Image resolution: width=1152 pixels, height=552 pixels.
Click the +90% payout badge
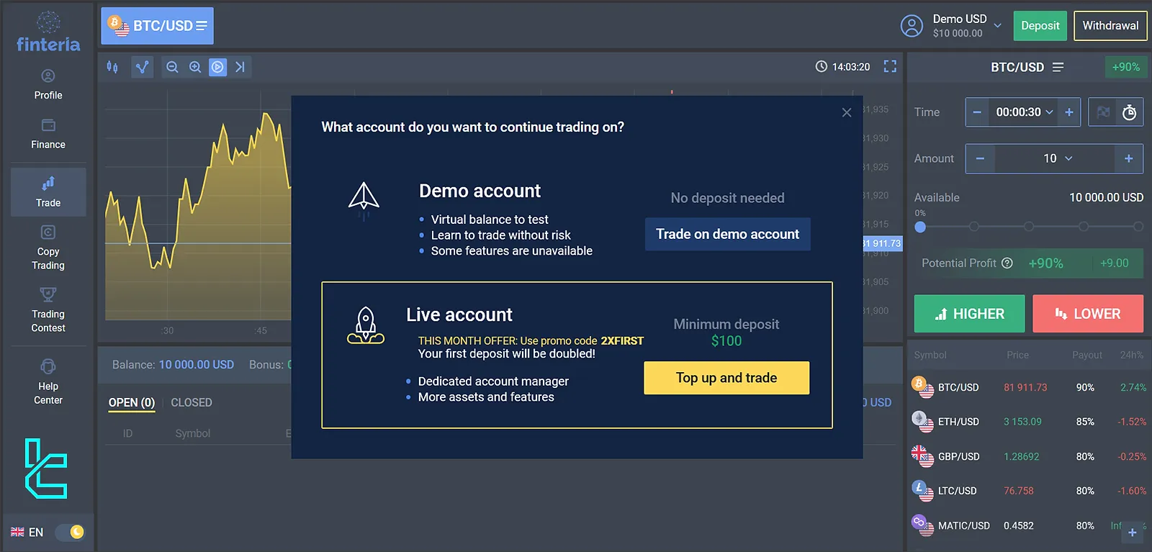(x=1125, y=67)
